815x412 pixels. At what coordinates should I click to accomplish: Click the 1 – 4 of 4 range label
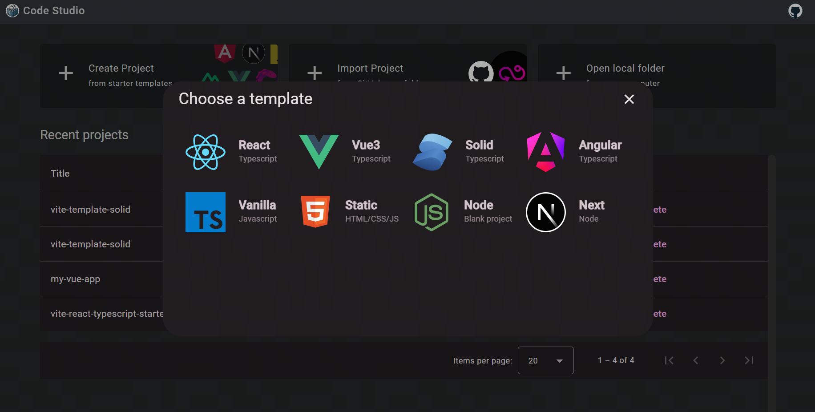click(x=616, y=360)
